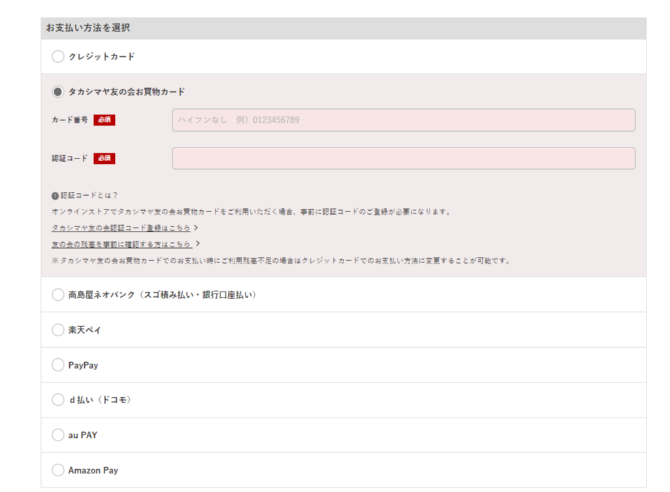Select the d払い(ドコモ) radio button
670x492 pixels.
[57, 400]
